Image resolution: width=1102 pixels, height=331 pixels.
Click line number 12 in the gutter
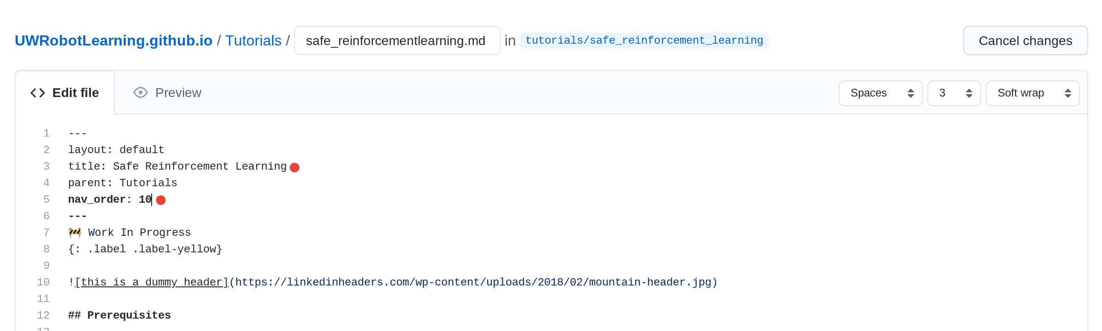tap(43, 315)
